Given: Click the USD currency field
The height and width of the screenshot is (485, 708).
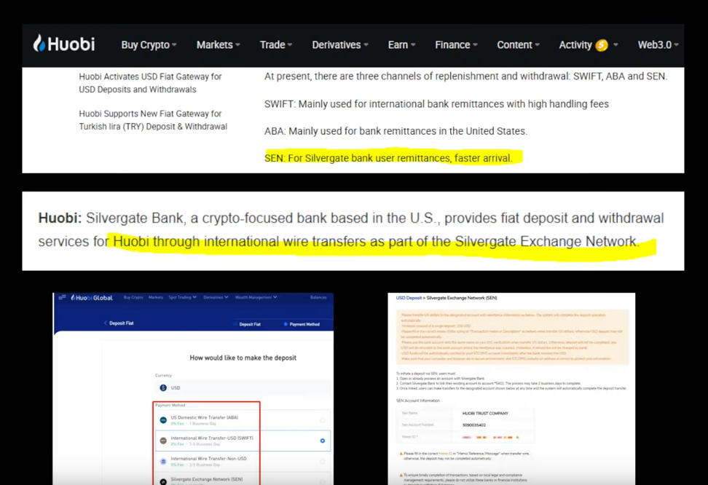Looking at the screenshot, I should 243,388.
